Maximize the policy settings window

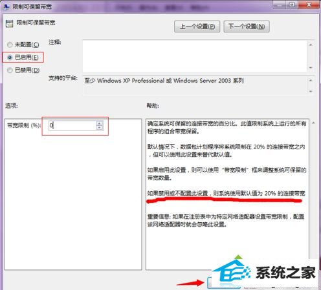[292, 5]
